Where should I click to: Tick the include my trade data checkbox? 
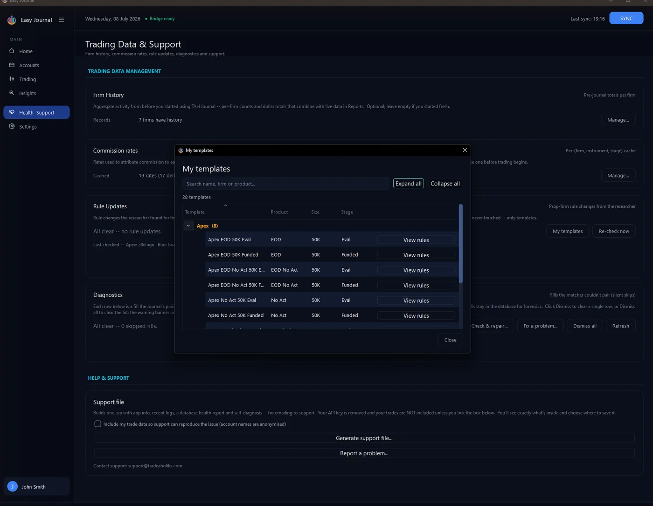[97, 424]
